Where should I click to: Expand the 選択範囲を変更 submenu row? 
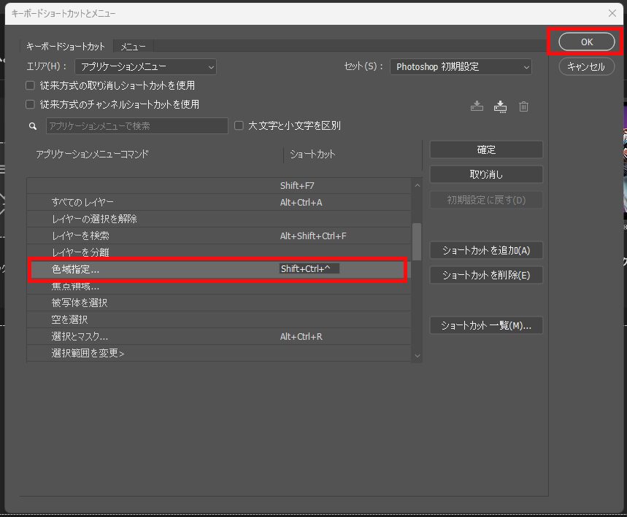tap(88, 354)
